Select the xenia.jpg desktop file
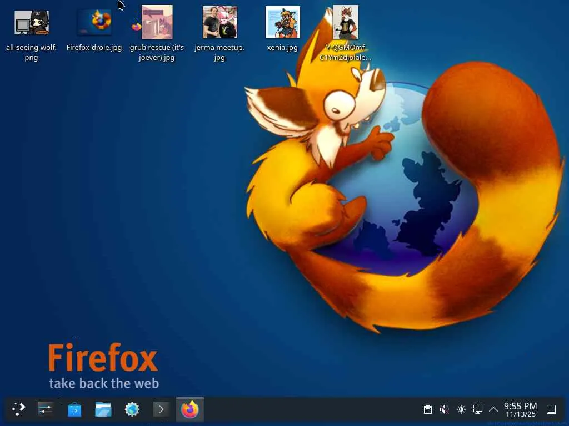Image resolution: width=569 pixels, height=426 pixels. point(282,30)
